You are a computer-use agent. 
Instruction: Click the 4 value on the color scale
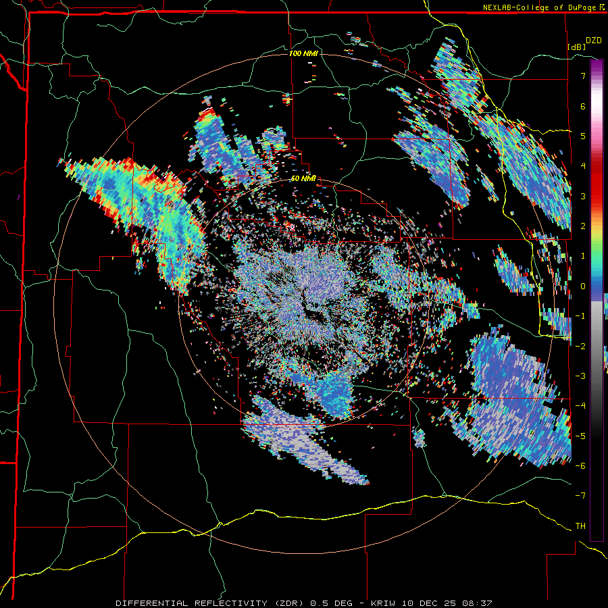(x=583, y=166)
